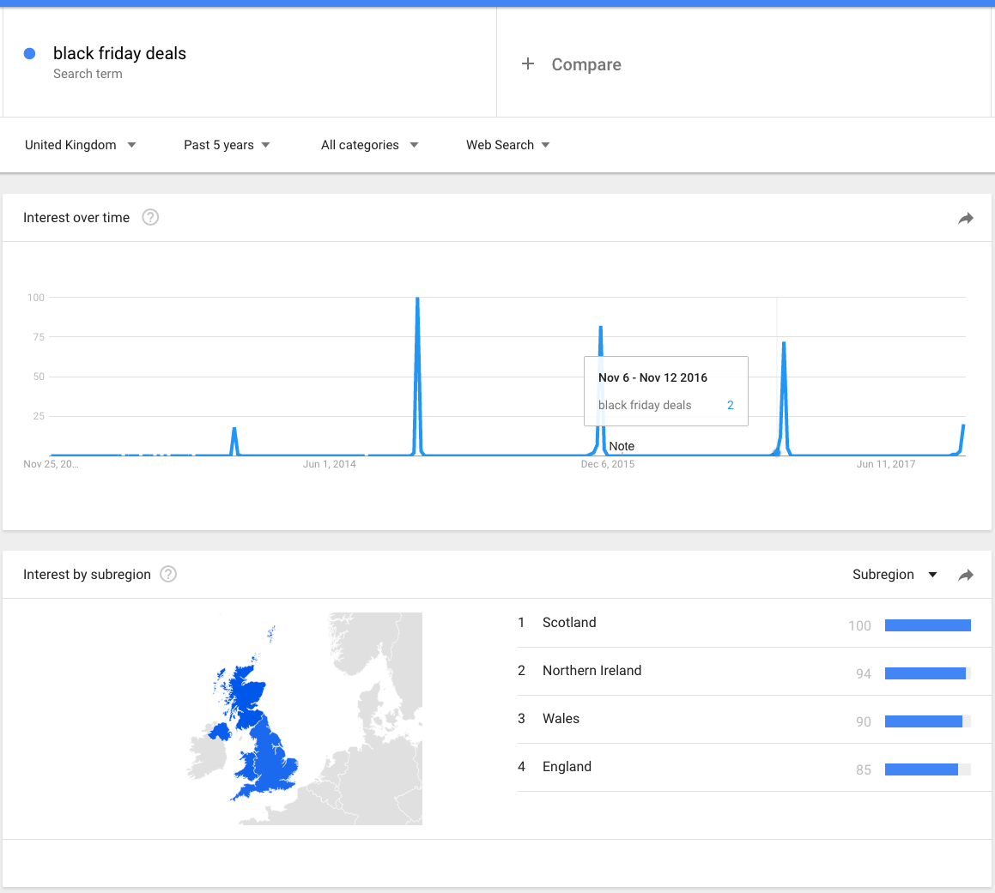Open the Past 5 years time dropdown
Viewport: 995px width, 893px height.
[x=227, y=145]
